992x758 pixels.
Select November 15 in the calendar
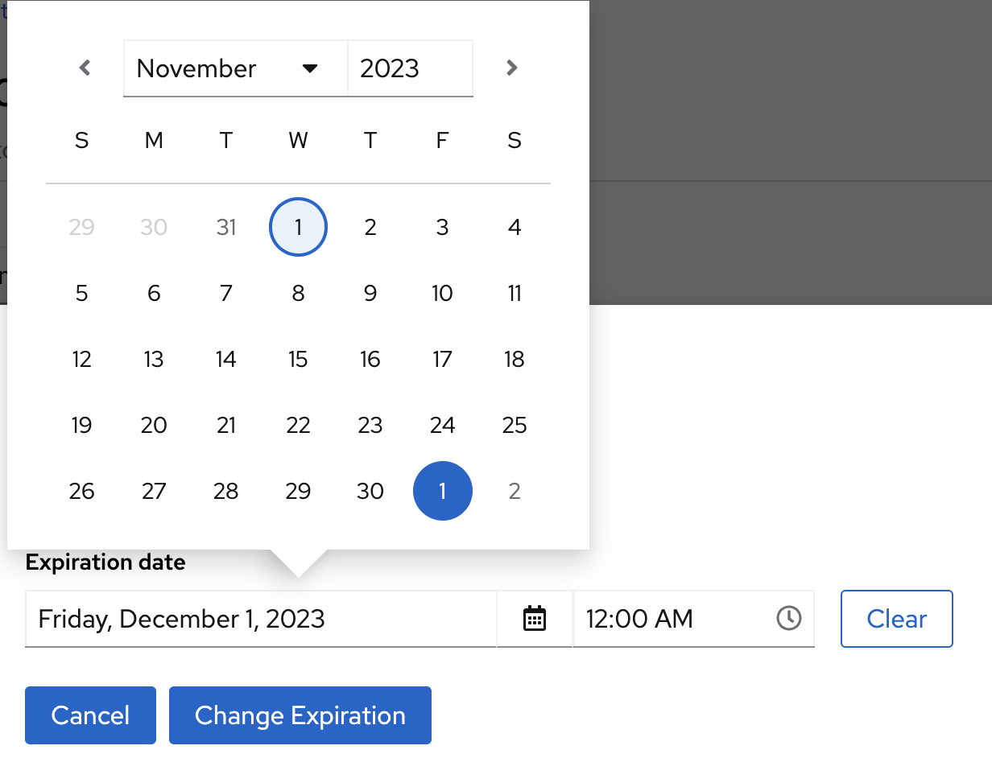298,359
